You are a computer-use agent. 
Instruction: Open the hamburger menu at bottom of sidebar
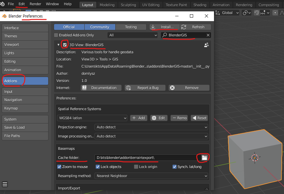tap(5, 184)
